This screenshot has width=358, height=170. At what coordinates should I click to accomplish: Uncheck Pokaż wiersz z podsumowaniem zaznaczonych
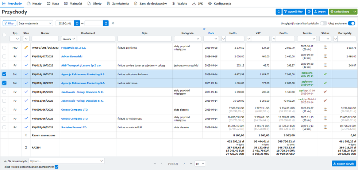56,167
